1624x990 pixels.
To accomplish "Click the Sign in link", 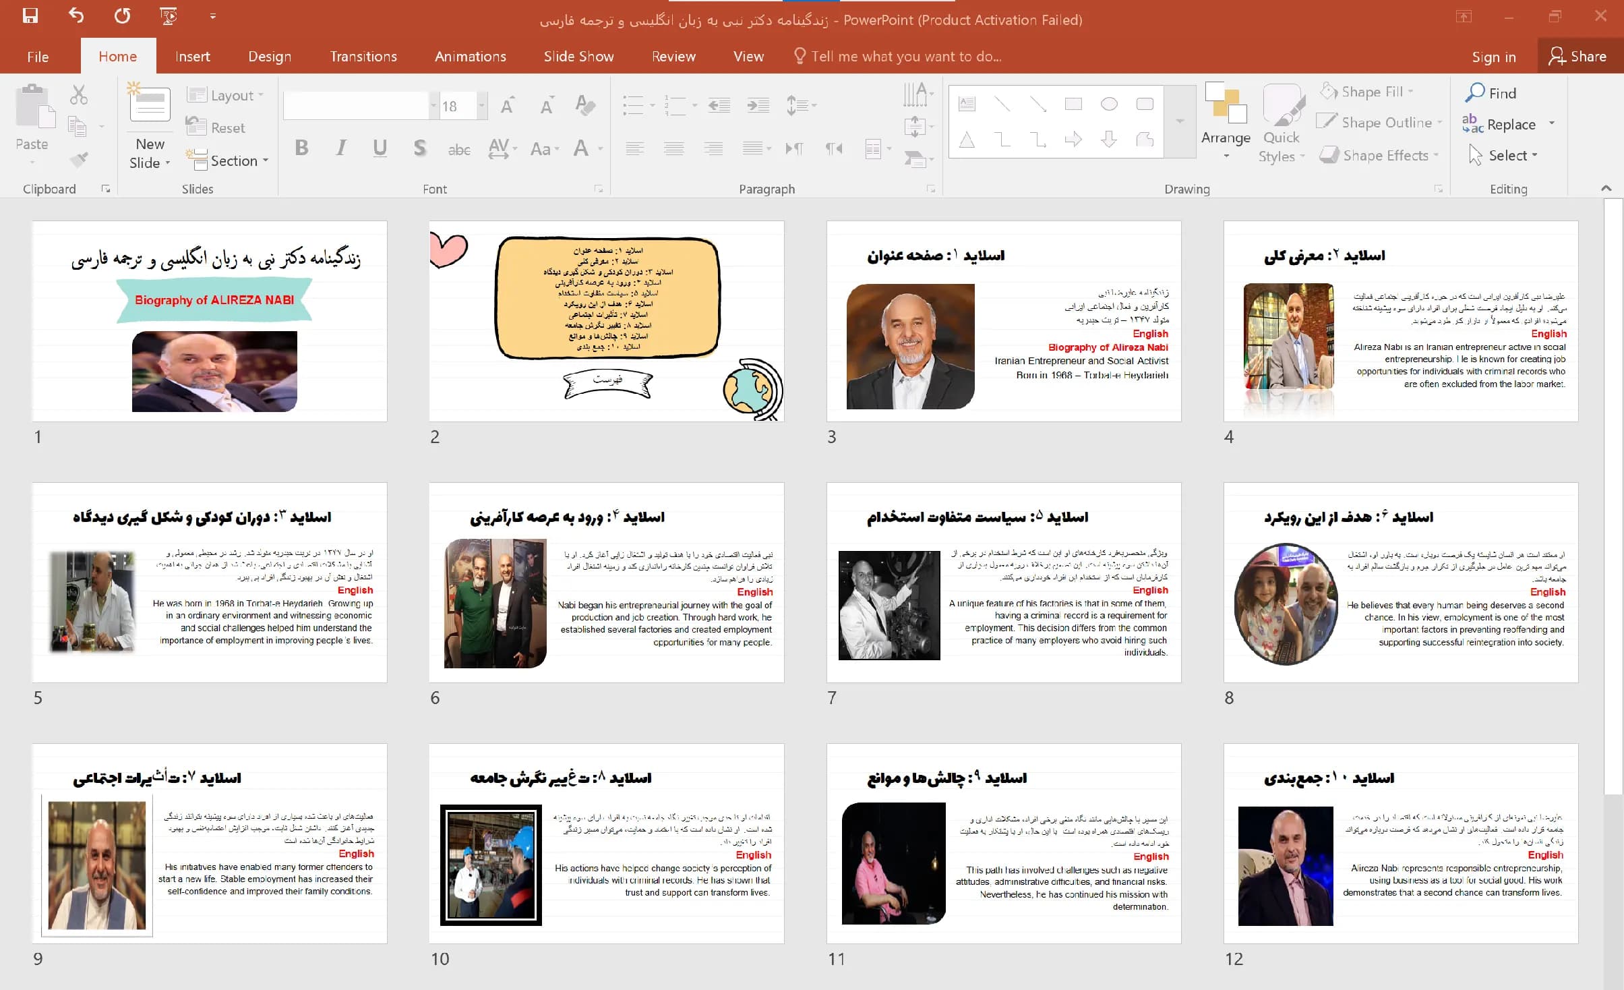I will 1493,57.
